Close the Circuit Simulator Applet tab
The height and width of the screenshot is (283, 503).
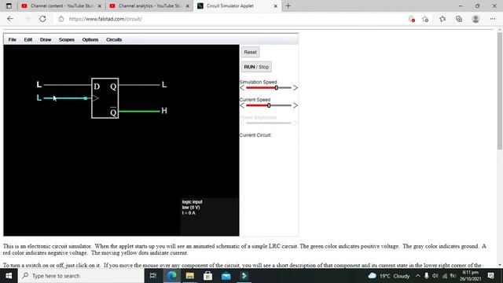275,6
